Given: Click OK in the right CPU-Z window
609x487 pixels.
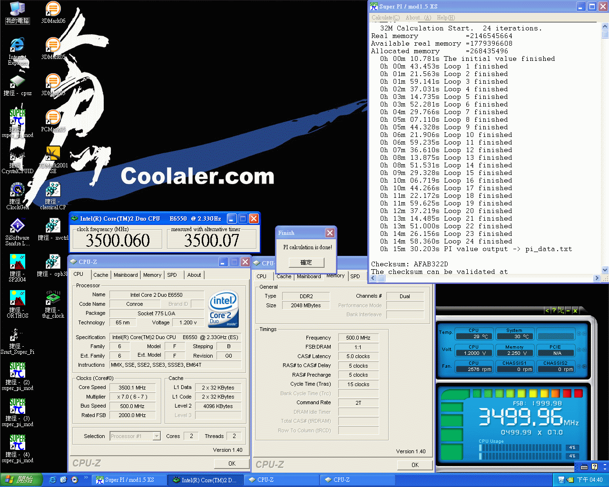Looking at the screenshot, I should click(x=415, y=465).
